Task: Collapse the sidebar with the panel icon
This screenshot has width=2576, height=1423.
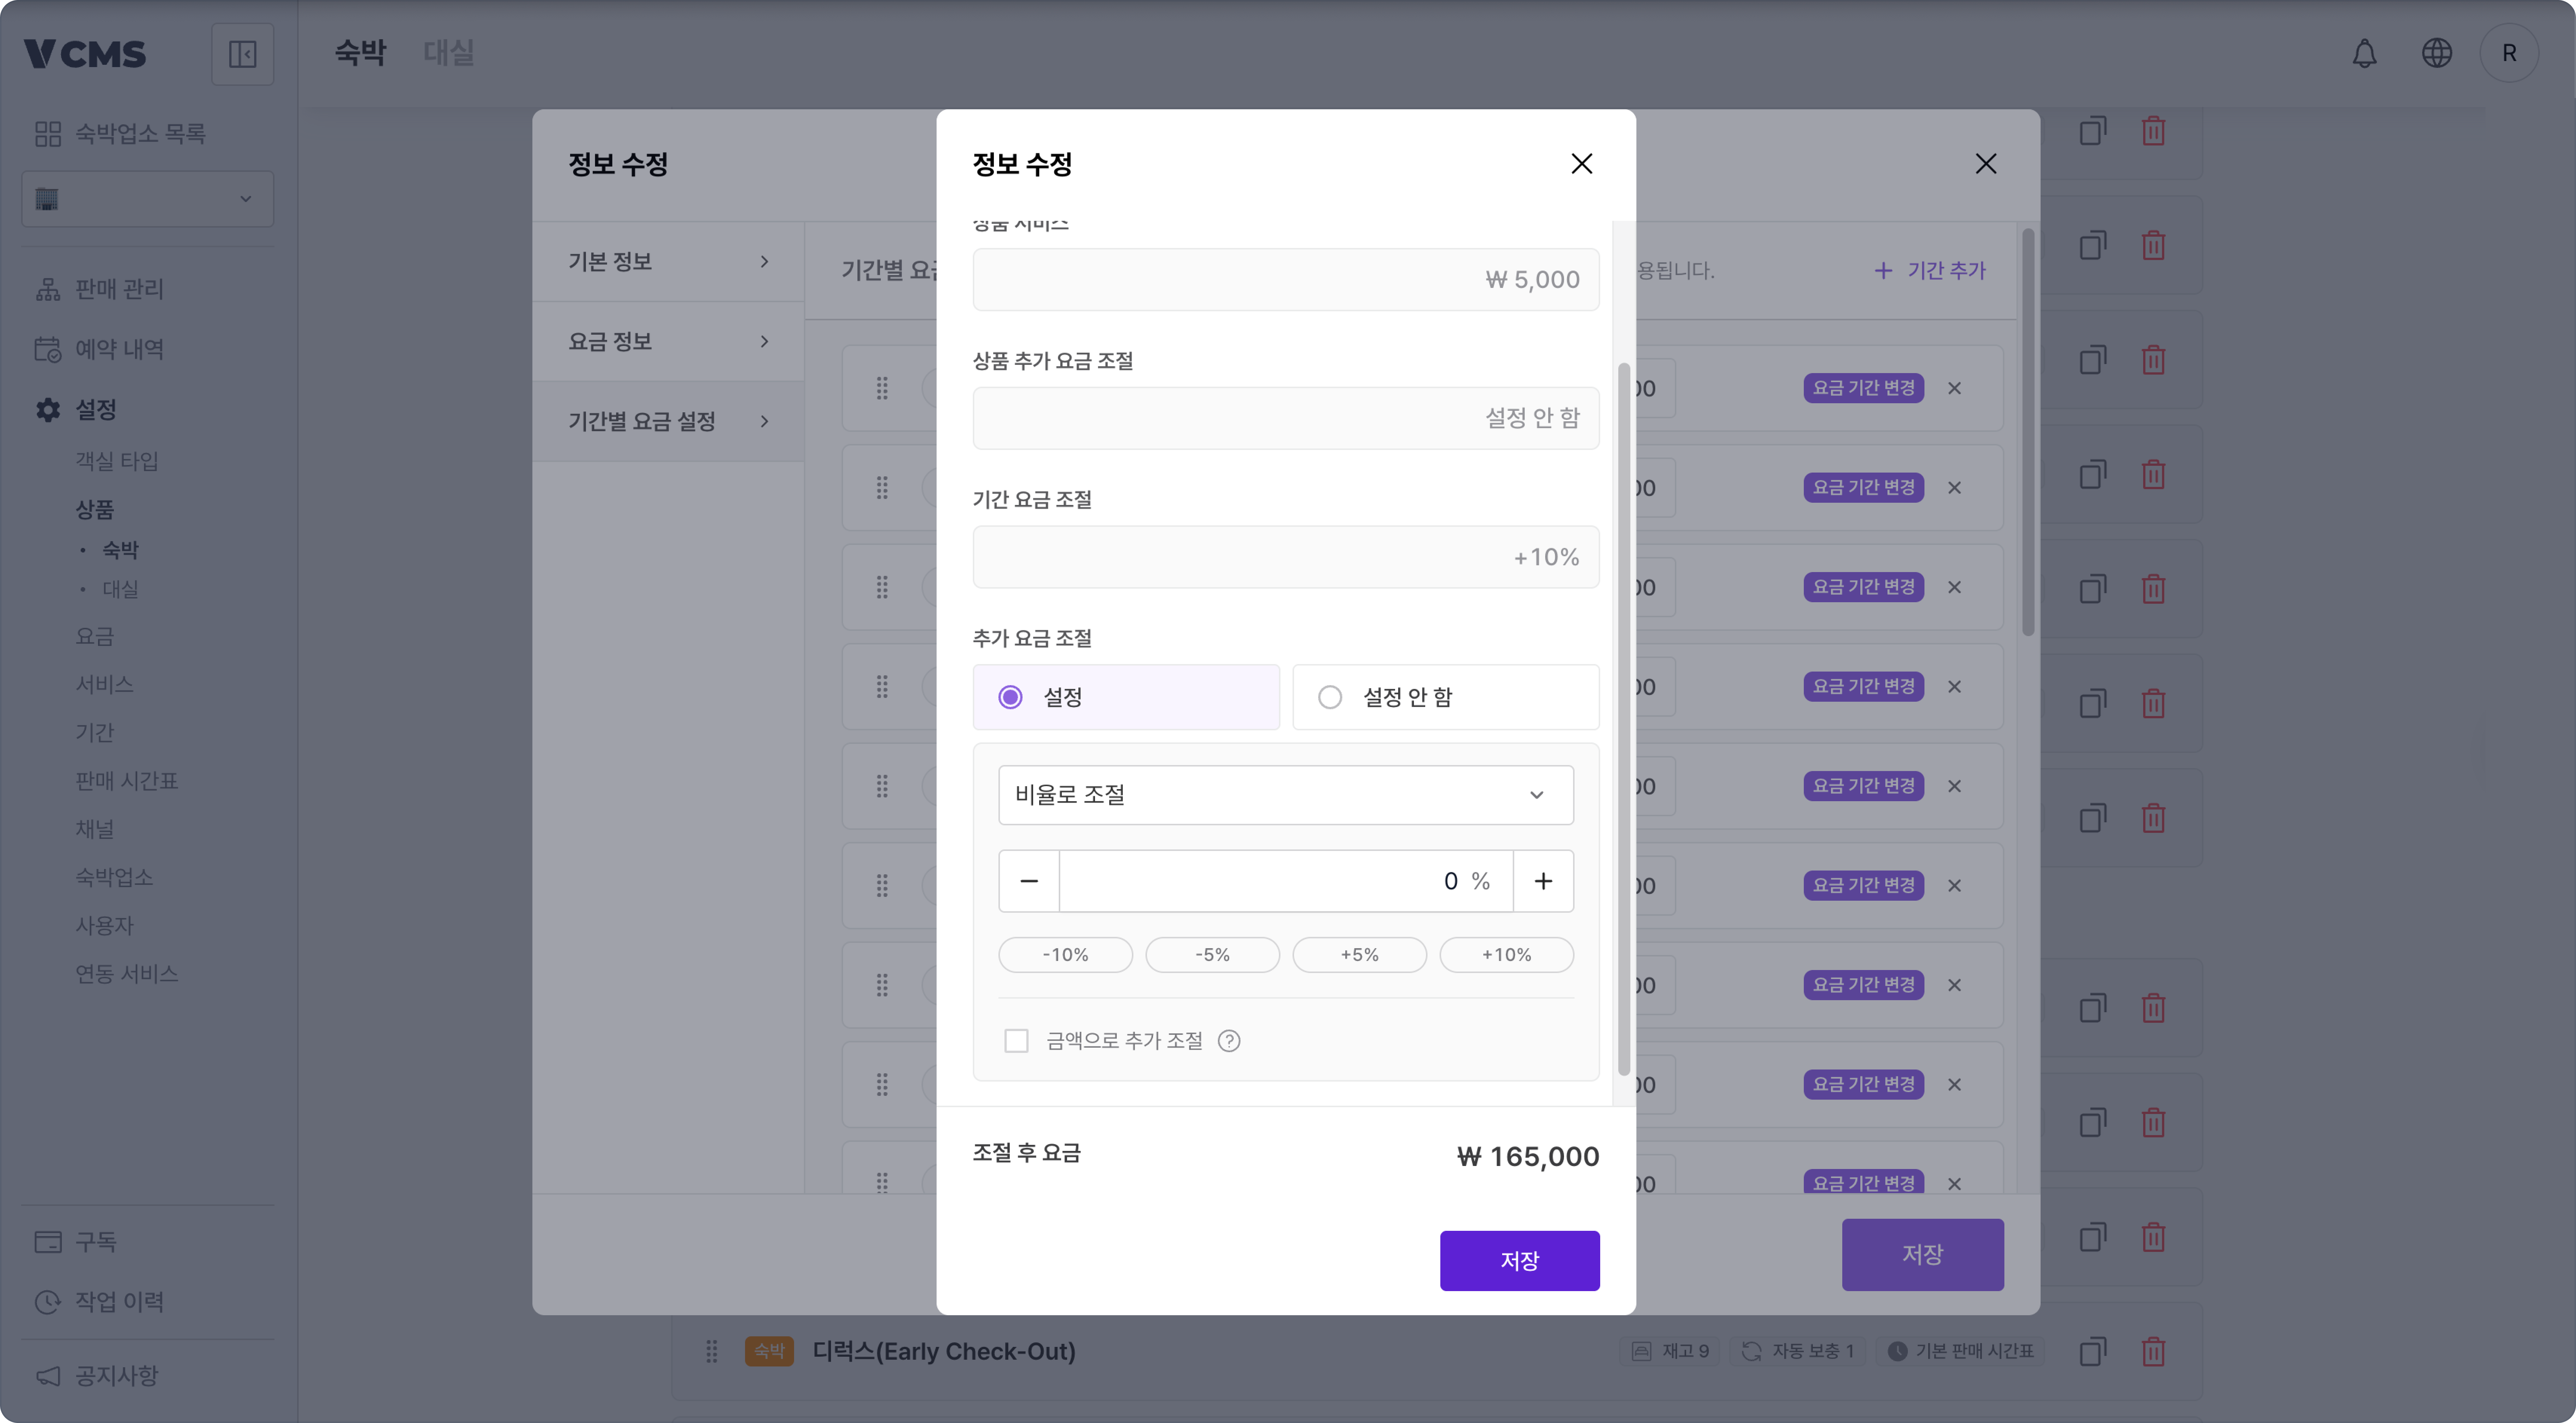Action: (x=243, y=53)
